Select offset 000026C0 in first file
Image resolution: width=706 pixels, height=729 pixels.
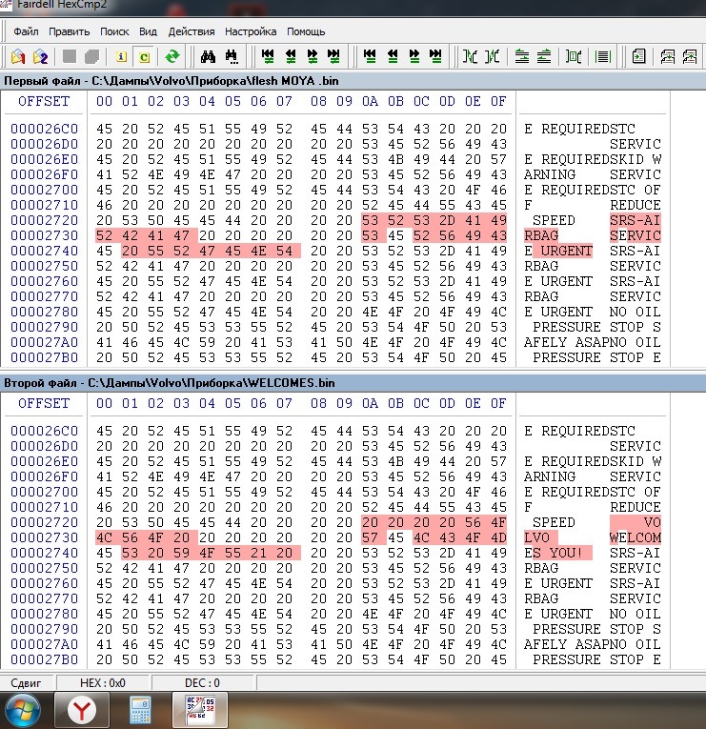click(x=44, y=129)
